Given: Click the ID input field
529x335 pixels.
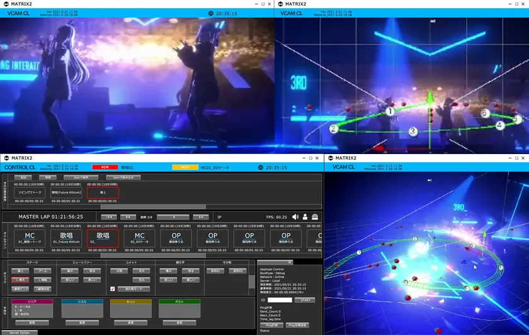Looking at the screenshot, I should tap(280, 300).
